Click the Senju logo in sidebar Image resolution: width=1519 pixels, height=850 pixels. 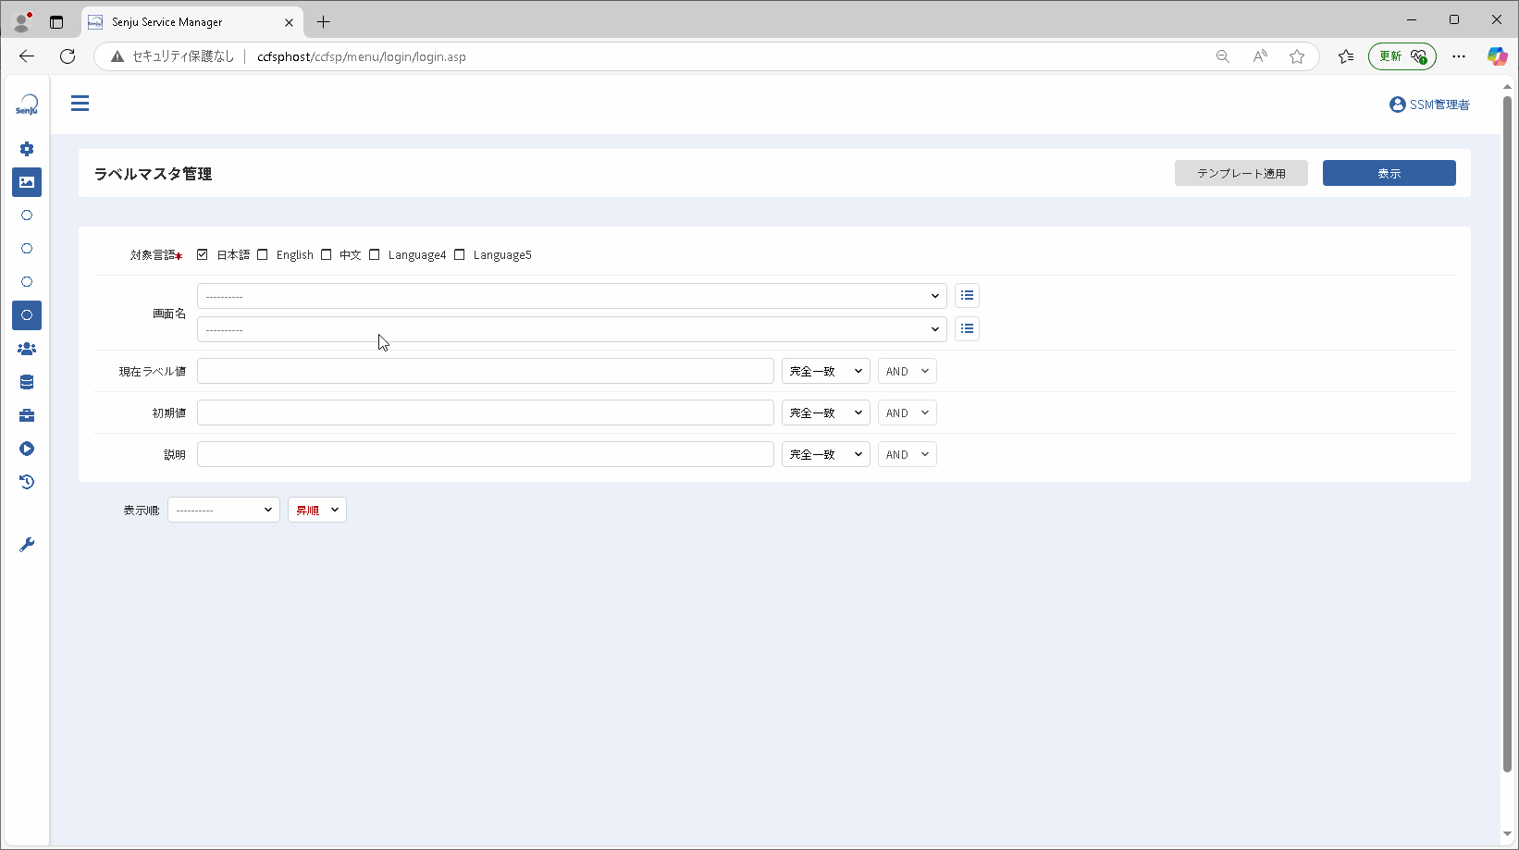(x=27, y=105)
